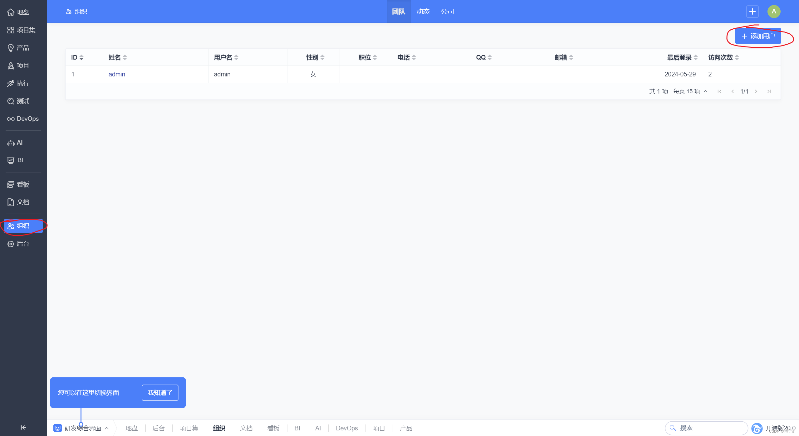
Task: Open the top-right plus quick-create menu
Action: (x=752, y=12)
